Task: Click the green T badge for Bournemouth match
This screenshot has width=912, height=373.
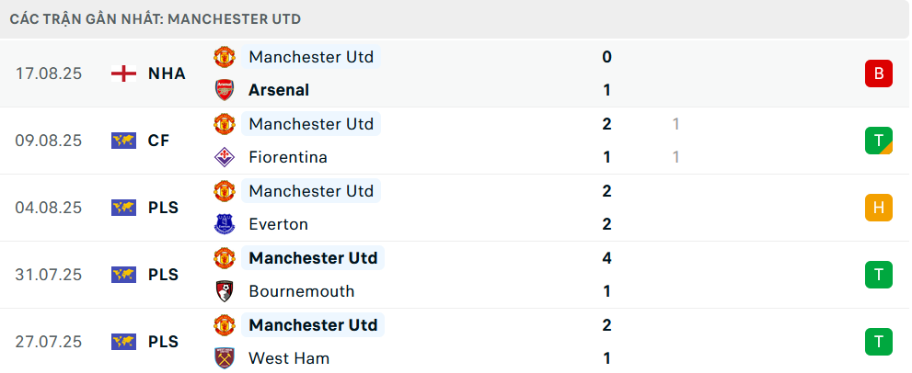Action: pos(878,275)
